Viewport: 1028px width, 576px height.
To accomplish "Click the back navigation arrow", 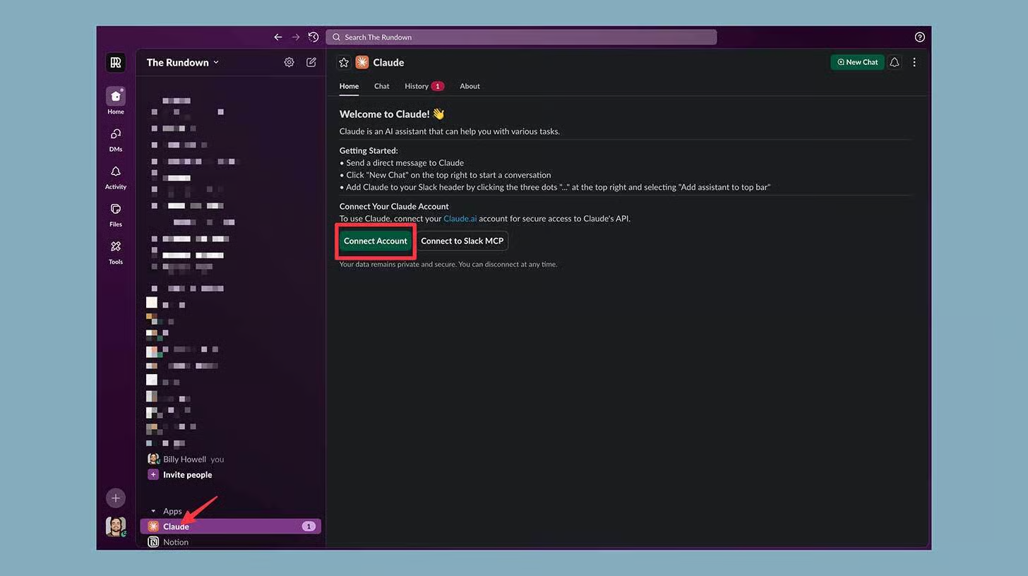I will [x=278, y=37].
